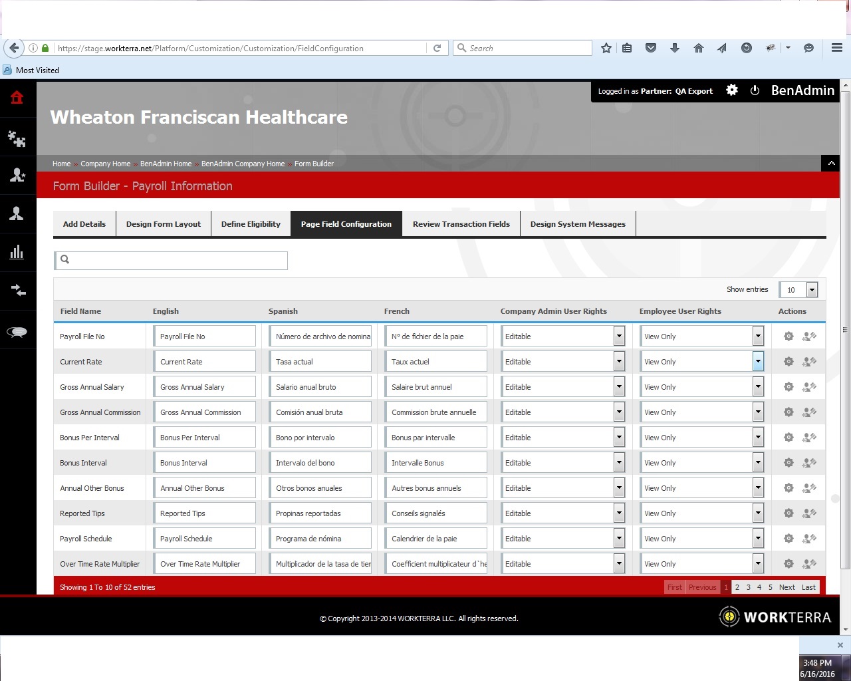Open Employee rights dropdown for Current Rate

[x=701, y=362]
